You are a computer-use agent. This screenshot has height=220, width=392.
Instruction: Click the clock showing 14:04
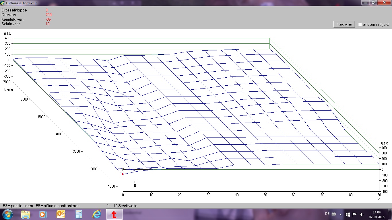pos(376,214)
